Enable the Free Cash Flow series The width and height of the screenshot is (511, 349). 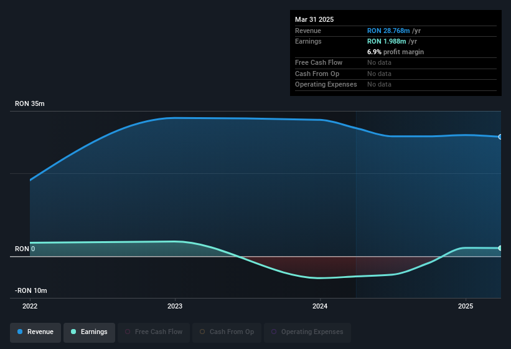154,332
